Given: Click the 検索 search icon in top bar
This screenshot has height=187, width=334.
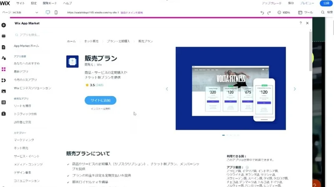Looking at the screenshot, I should [x=323, y=13].
